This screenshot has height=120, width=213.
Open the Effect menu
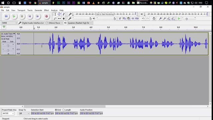(47, 10)
